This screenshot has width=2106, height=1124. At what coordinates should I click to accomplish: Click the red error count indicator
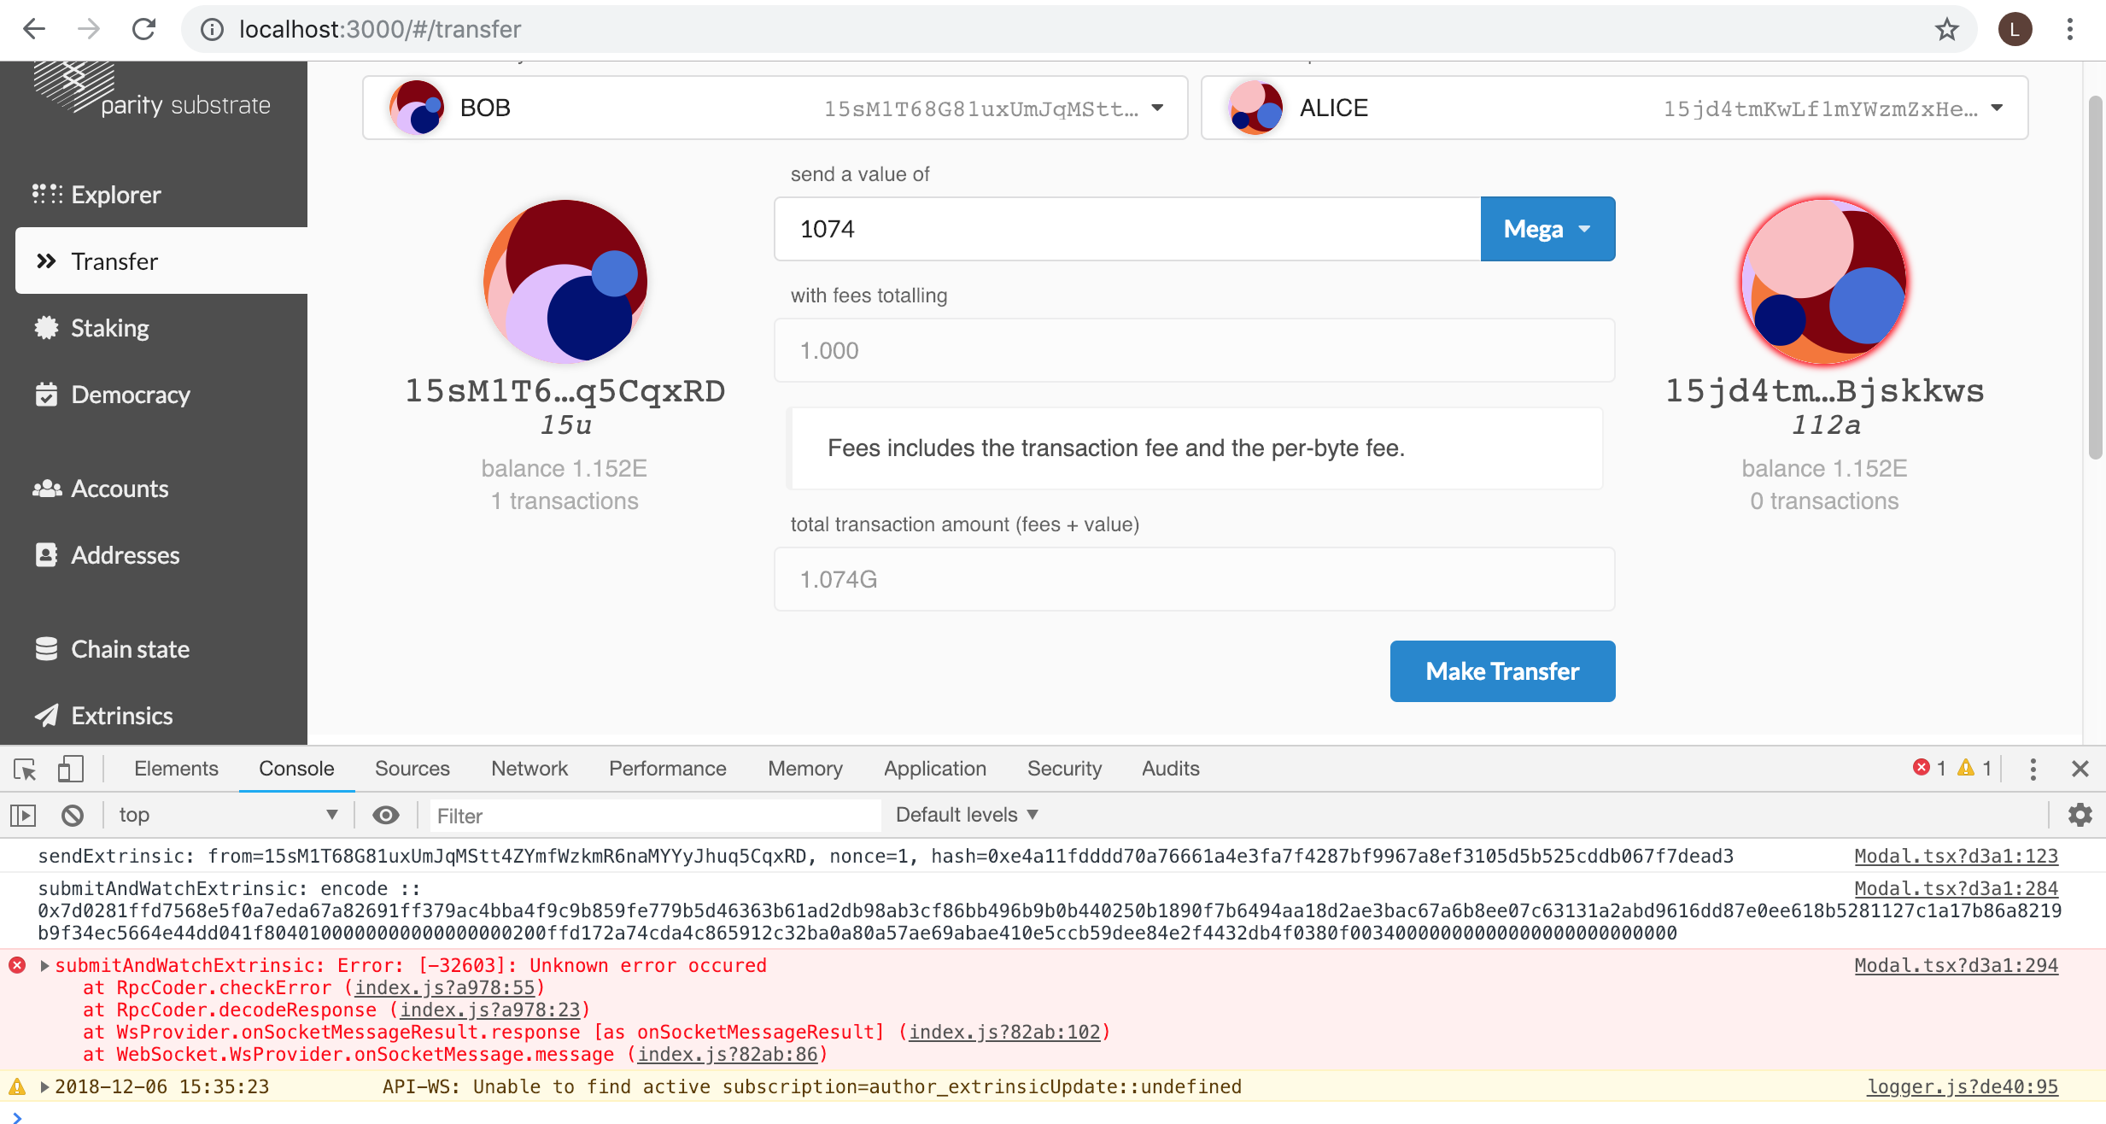(1929, 768)
